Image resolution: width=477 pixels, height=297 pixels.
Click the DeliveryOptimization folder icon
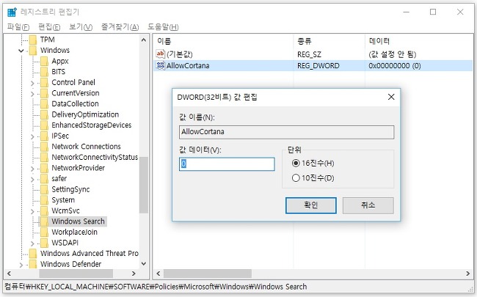coord(45,114)
